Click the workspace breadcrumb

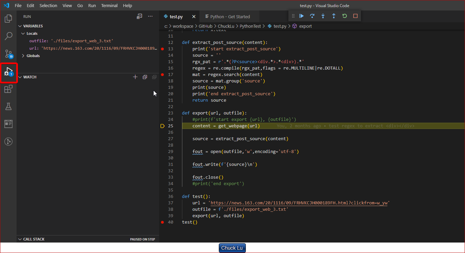pyautogui.click(x=183, y=26)
